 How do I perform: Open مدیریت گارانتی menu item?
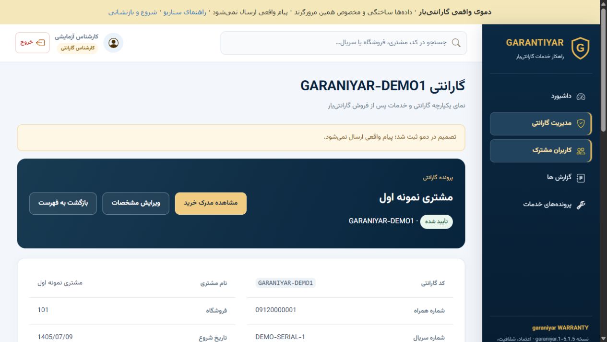pyautogui.click(x=541, y=123)
